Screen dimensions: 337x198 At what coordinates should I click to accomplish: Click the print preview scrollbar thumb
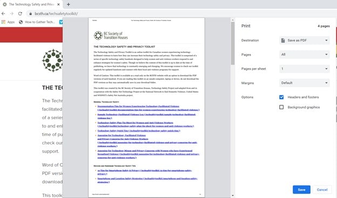[233, 43]
